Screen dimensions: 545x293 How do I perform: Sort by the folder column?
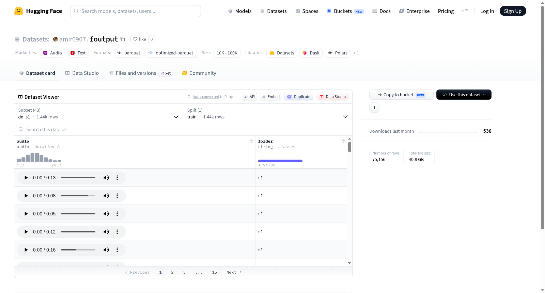[x=343, y=141]
